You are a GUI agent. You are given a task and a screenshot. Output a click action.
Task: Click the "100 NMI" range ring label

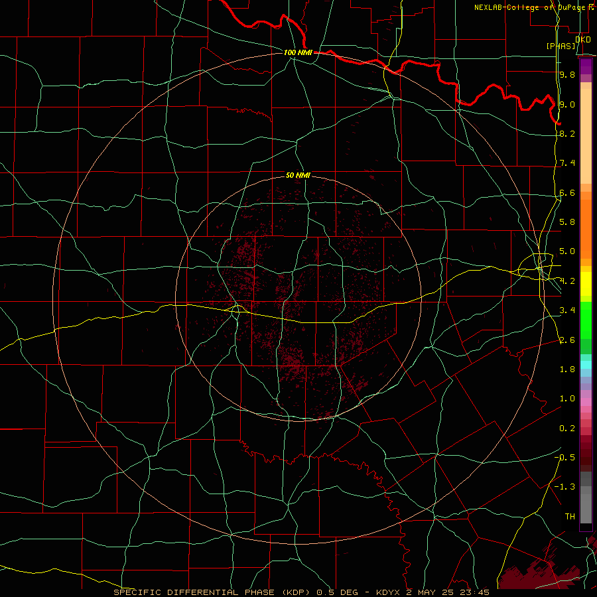[298, 52]
